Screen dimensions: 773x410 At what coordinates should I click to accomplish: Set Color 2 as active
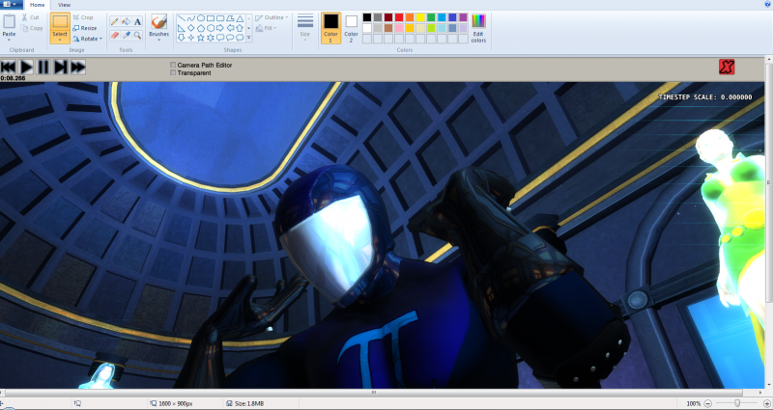click(x=351, y=28)
